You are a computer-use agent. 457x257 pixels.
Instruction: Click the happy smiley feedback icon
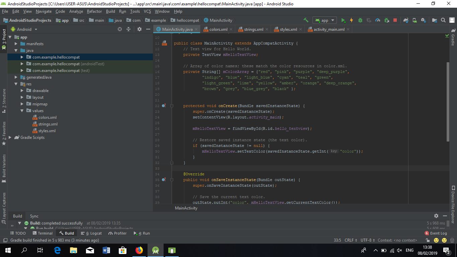(436, 240)
